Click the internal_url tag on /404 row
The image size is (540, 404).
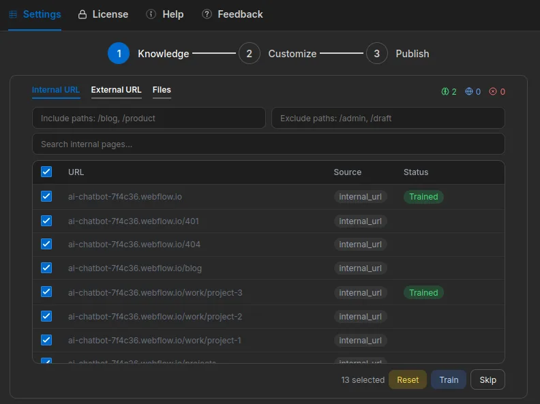pos(360,245)
